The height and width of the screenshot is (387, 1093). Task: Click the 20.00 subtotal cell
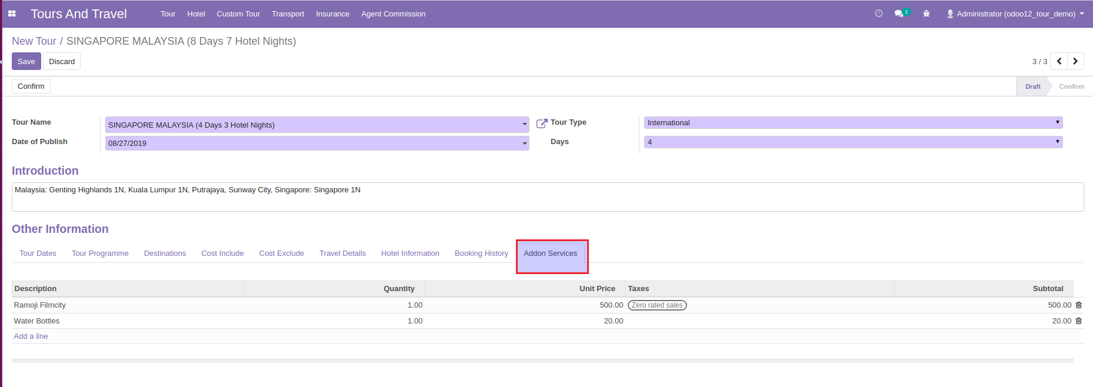984,321
